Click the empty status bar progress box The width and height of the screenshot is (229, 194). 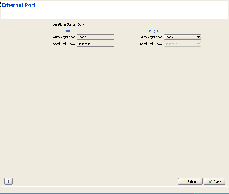207,190
